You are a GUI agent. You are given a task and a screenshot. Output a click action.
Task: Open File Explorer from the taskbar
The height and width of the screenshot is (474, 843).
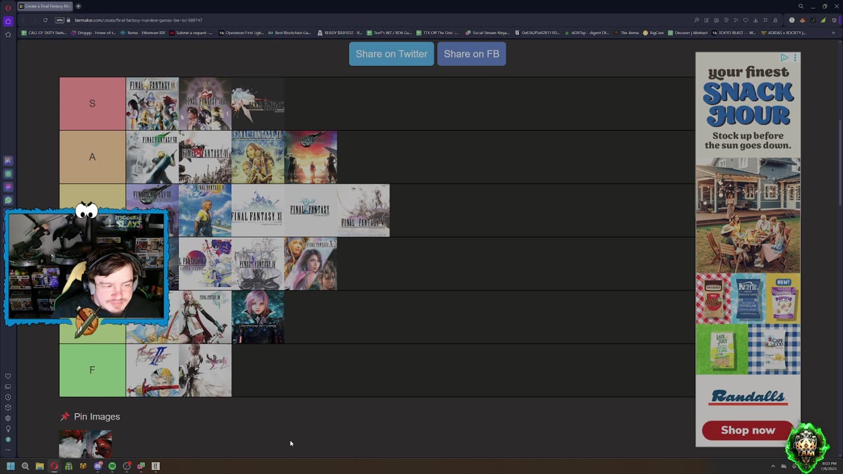(x=40, y=466)
